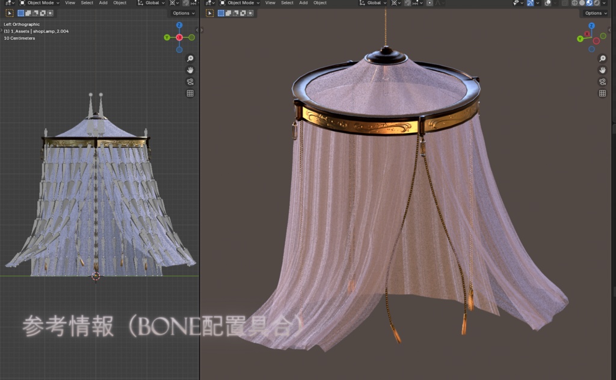616x380 pixels.
Task: Click the blue Z axis on left gizmo
Action: (179, 25)
